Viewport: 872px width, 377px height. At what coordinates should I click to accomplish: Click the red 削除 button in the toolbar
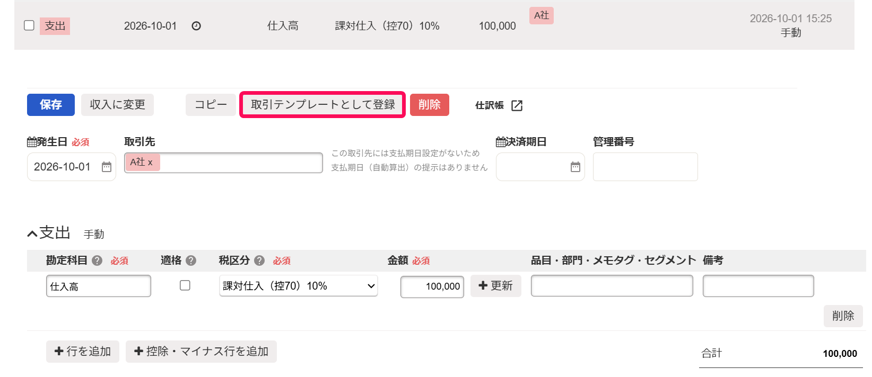pyautogui.click(x=430, y=105)
